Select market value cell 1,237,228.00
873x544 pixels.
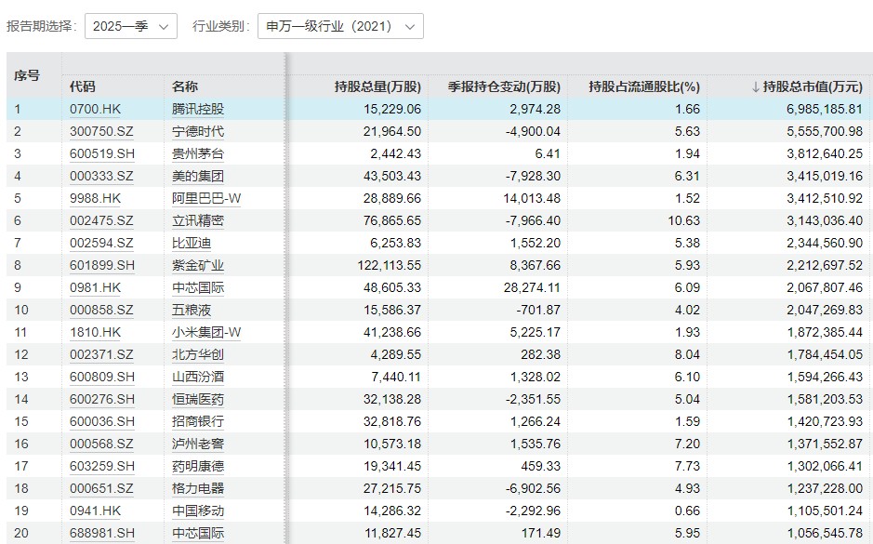(825, 488)
